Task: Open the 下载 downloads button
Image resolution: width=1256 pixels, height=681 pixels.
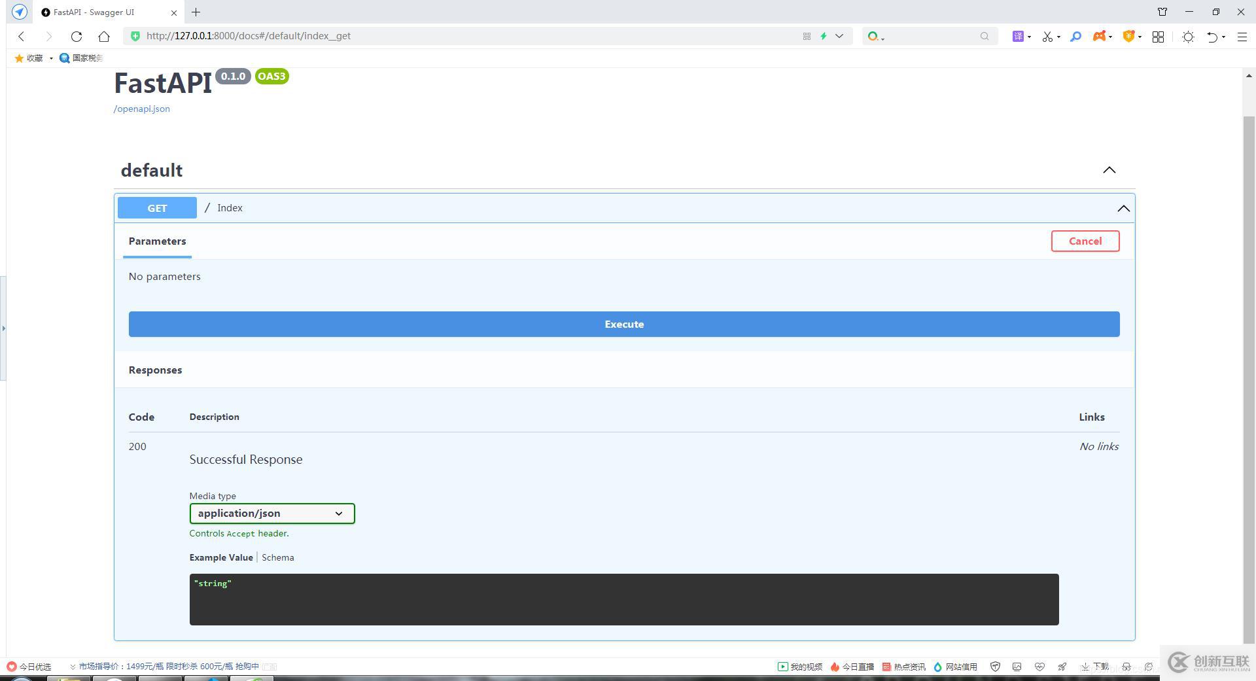Action: (x=1095, y=667)
